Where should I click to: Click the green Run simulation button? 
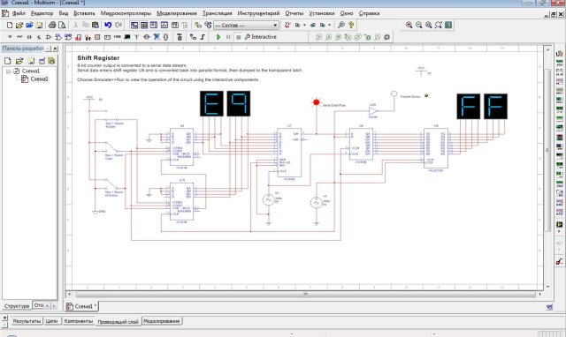point(218,37)
